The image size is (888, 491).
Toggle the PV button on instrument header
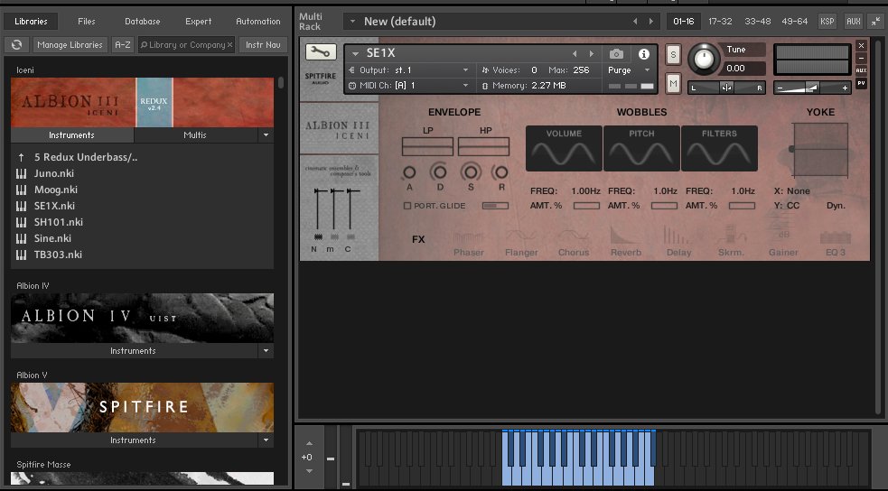(862, 84)
